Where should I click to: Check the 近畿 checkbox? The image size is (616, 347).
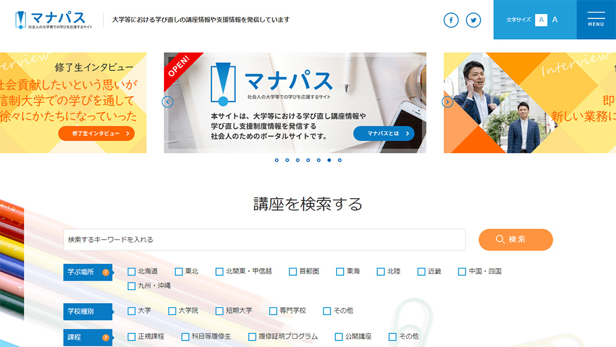pos(422,272)
